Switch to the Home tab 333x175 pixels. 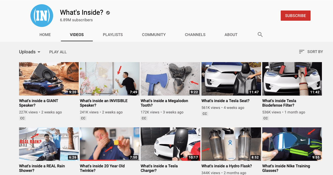point(45,35)
